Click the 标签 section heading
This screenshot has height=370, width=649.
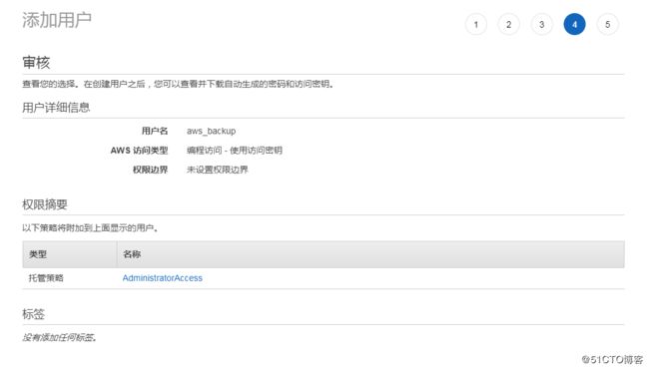pyautogui.click(x=33, y=314)
